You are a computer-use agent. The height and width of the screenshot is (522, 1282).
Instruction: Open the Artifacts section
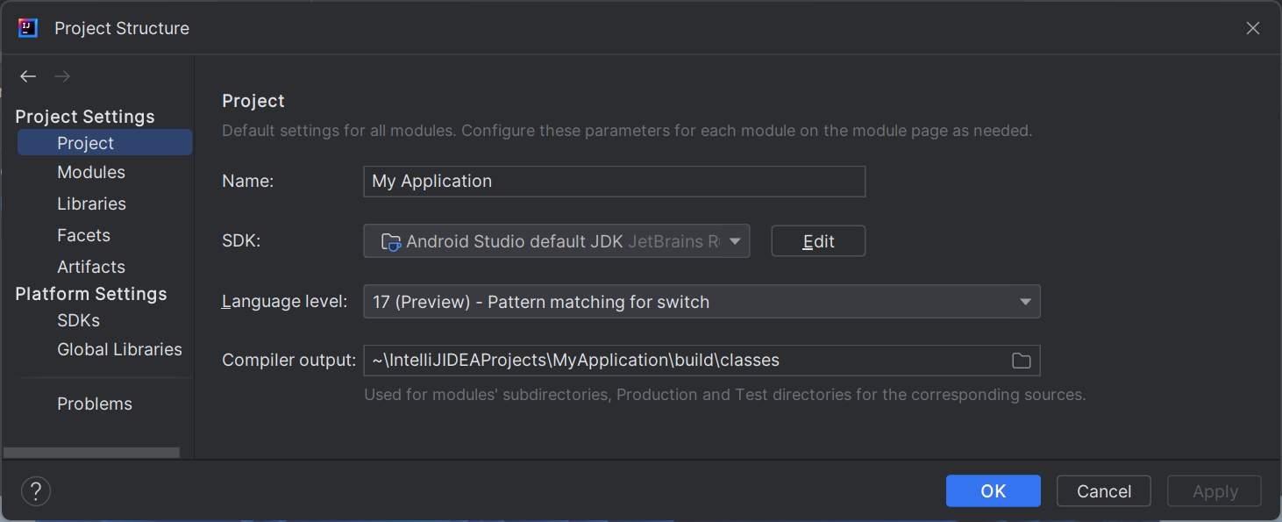tap(91, 267)
